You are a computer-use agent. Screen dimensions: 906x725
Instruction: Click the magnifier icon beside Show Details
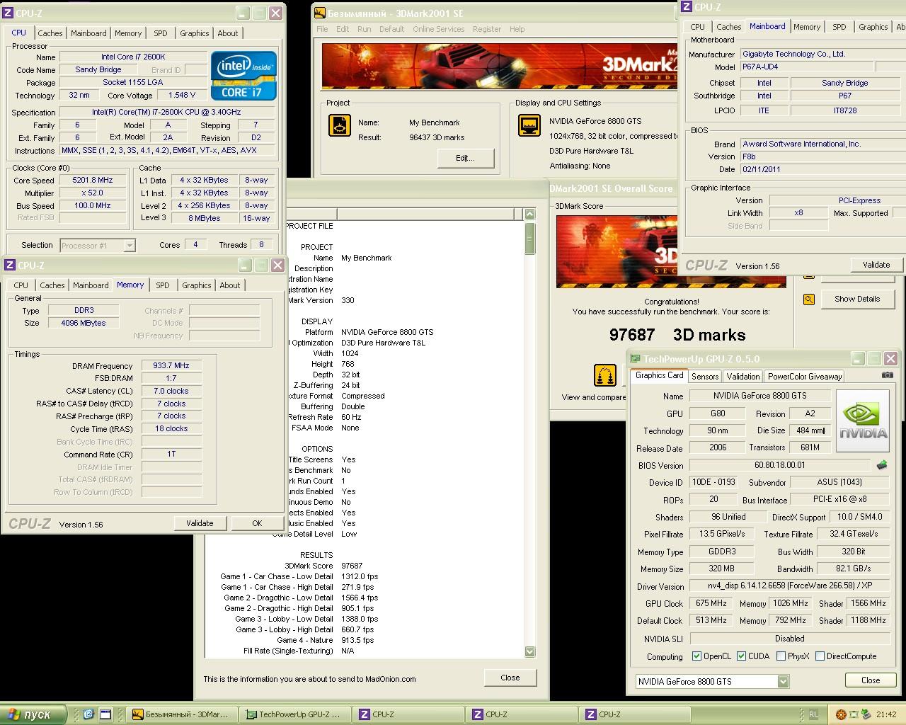tap(809, 299)
